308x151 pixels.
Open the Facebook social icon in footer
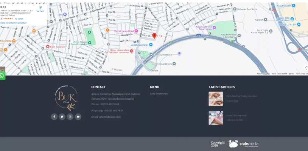(x=54, y=117)
